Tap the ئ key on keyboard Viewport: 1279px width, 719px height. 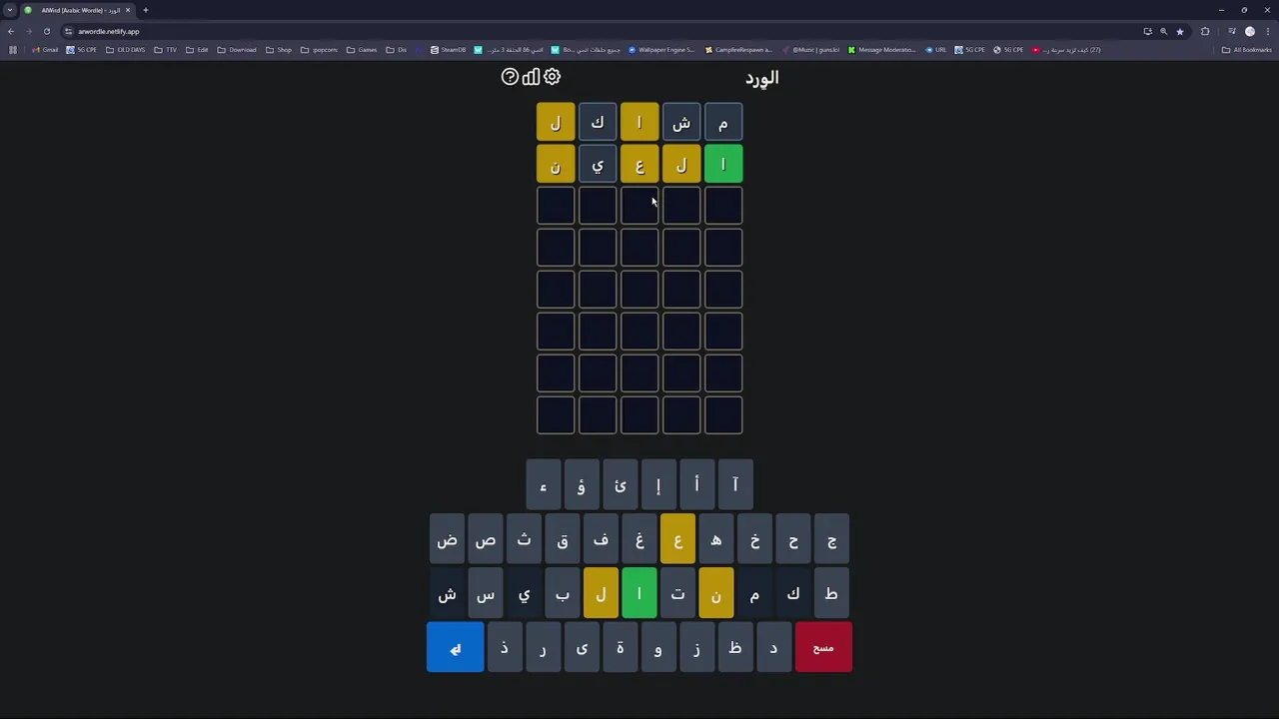[x=620, y=484]
